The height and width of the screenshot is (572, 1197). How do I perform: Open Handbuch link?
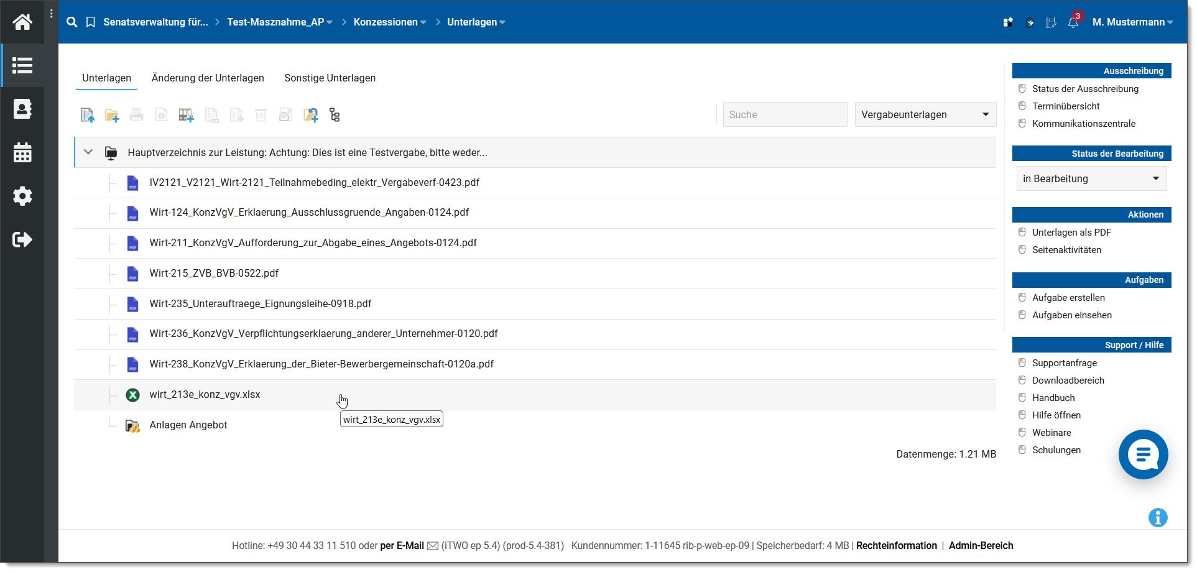1053,398
